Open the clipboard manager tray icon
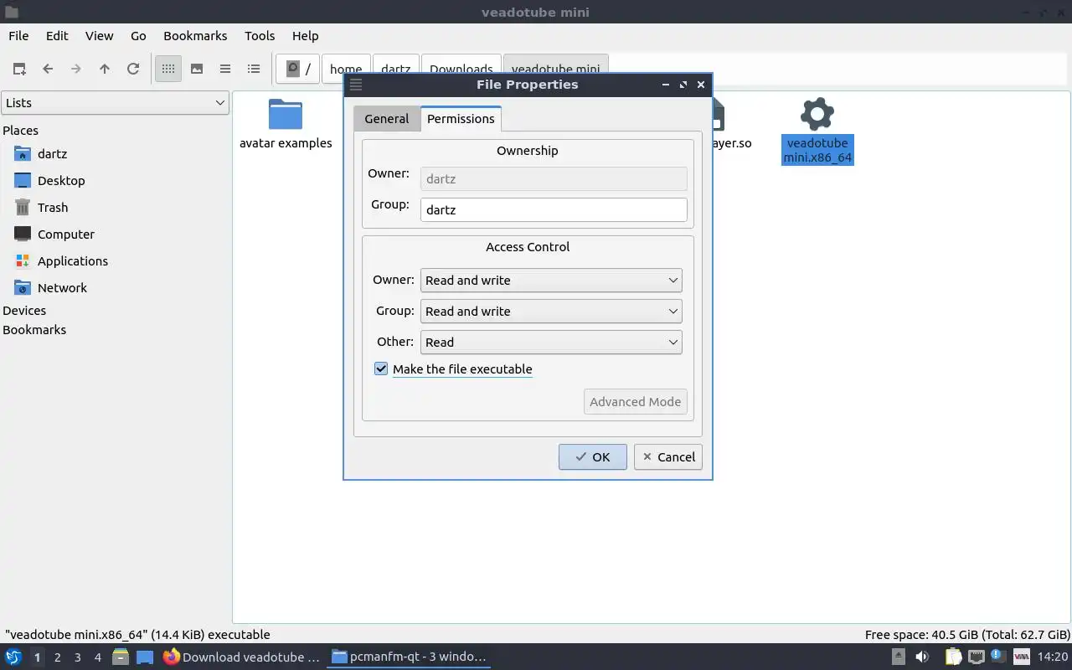 (955, 657)
